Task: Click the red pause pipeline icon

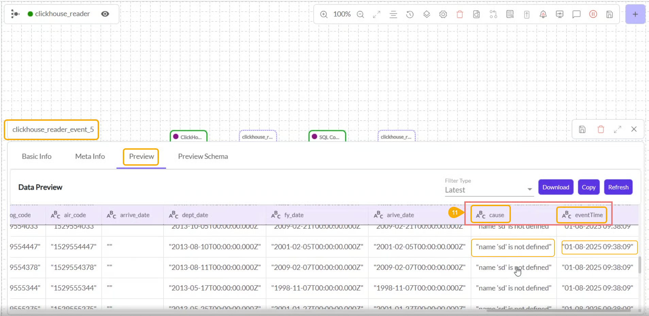Action: (593, 14)
